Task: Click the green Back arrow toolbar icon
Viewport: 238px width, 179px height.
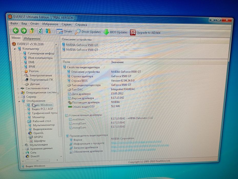Action: click(x=15, y=30)
